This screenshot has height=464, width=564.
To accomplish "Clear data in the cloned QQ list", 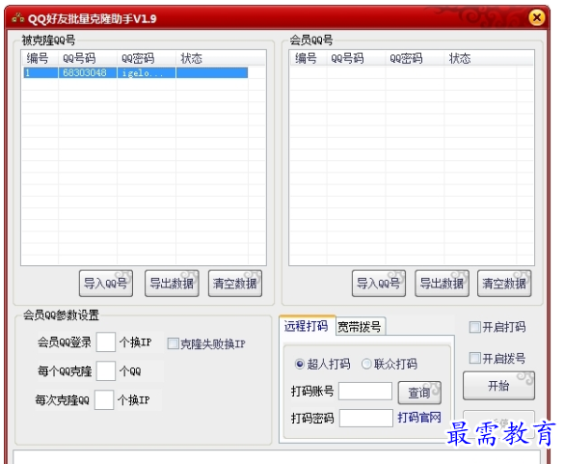I will [x=235, y=284].
